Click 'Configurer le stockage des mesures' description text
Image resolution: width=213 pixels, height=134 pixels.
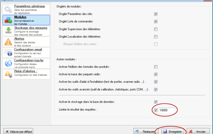click(x=28, y=33)
